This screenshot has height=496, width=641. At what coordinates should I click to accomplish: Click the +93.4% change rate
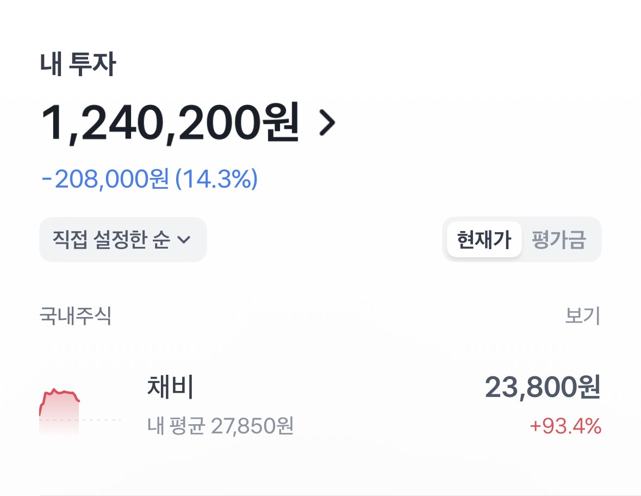[565, 426]
